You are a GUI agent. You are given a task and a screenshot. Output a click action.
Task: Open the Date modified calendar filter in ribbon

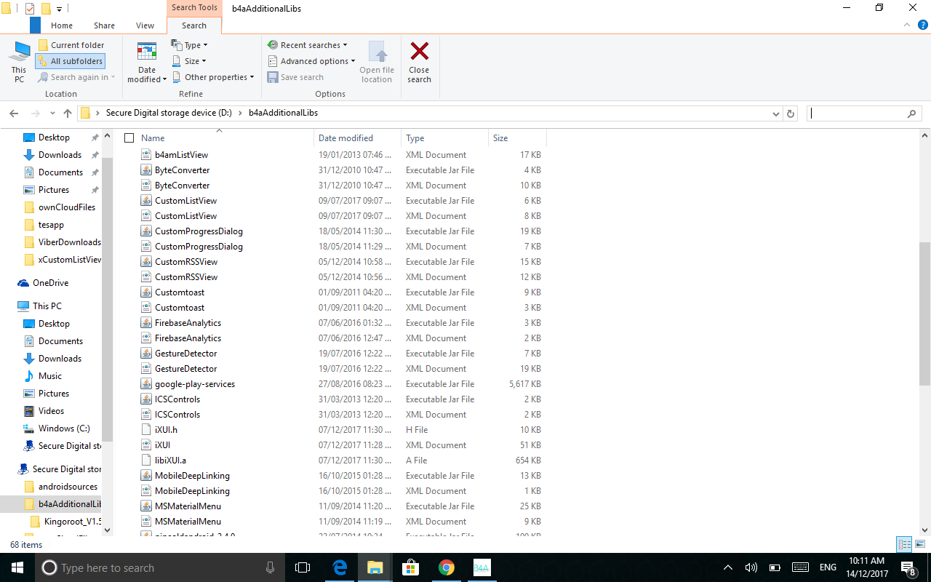click(147, 62)
